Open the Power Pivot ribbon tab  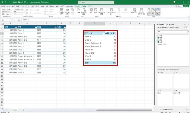(x=69, y=6)
